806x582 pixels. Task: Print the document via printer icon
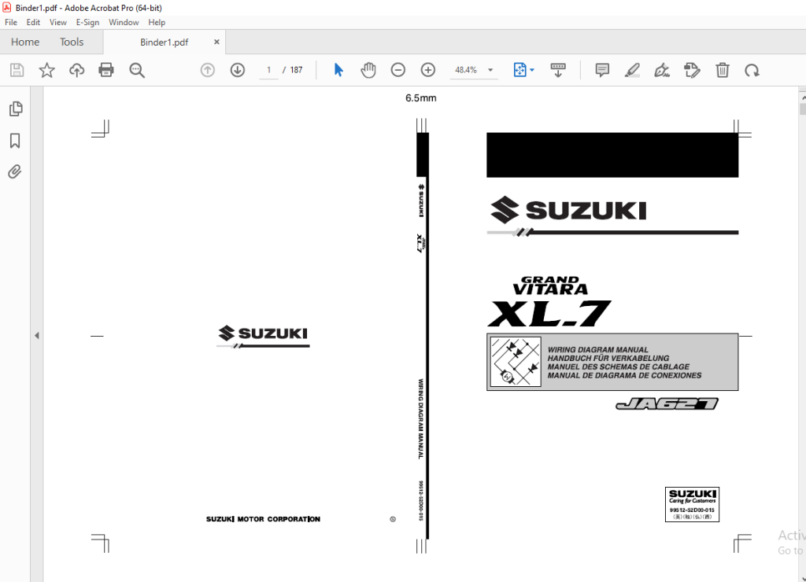pos(106,70)
